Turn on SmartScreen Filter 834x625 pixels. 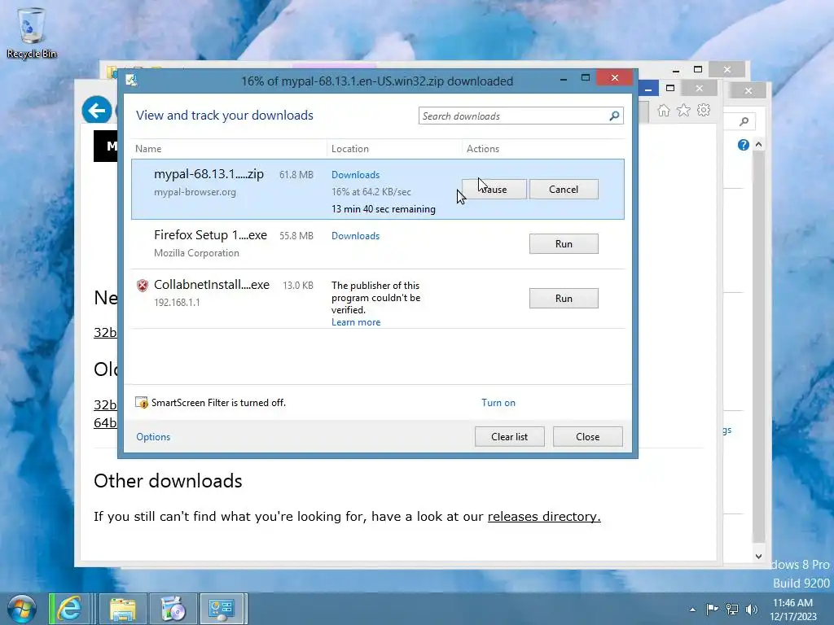[498, 403]
